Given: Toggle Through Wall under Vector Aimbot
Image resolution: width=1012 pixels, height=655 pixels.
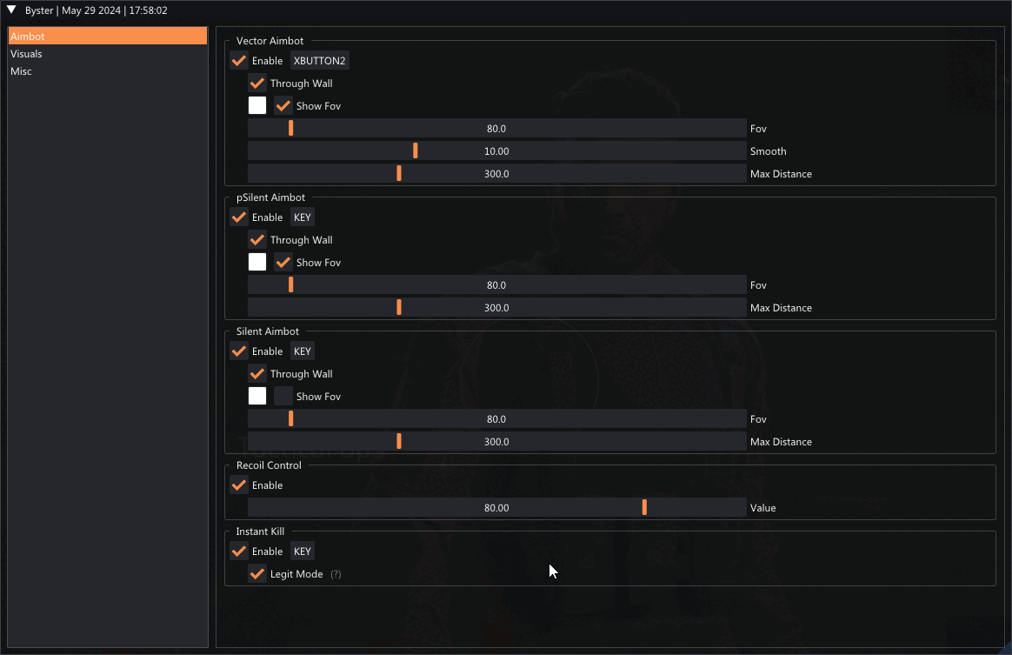Looking at the screenshot, I should point(256,84).
